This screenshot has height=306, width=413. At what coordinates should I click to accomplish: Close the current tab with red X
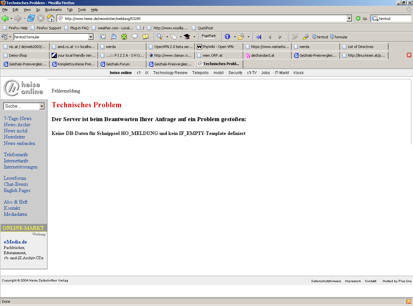point(409,55)
